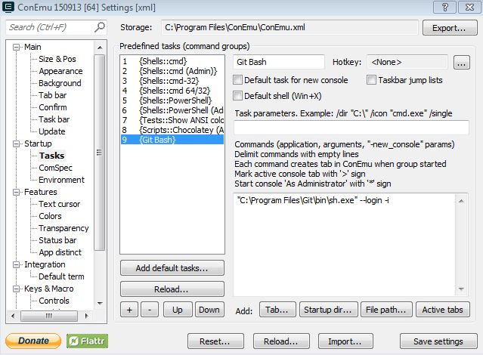Select task 6 PowerShell (Admin)

click(x=172, y=110)
